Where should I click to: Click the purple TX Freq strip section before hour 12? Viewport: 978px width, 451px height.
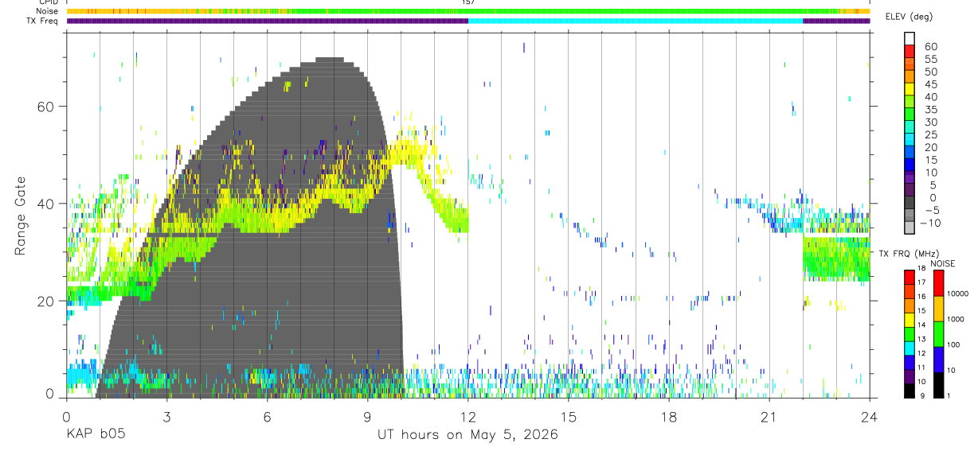268,21
